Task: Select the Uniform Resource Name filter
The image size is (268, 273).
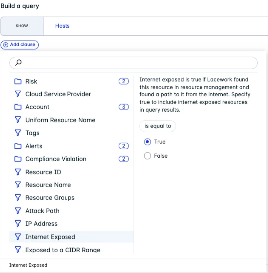Action: point(71,120)
